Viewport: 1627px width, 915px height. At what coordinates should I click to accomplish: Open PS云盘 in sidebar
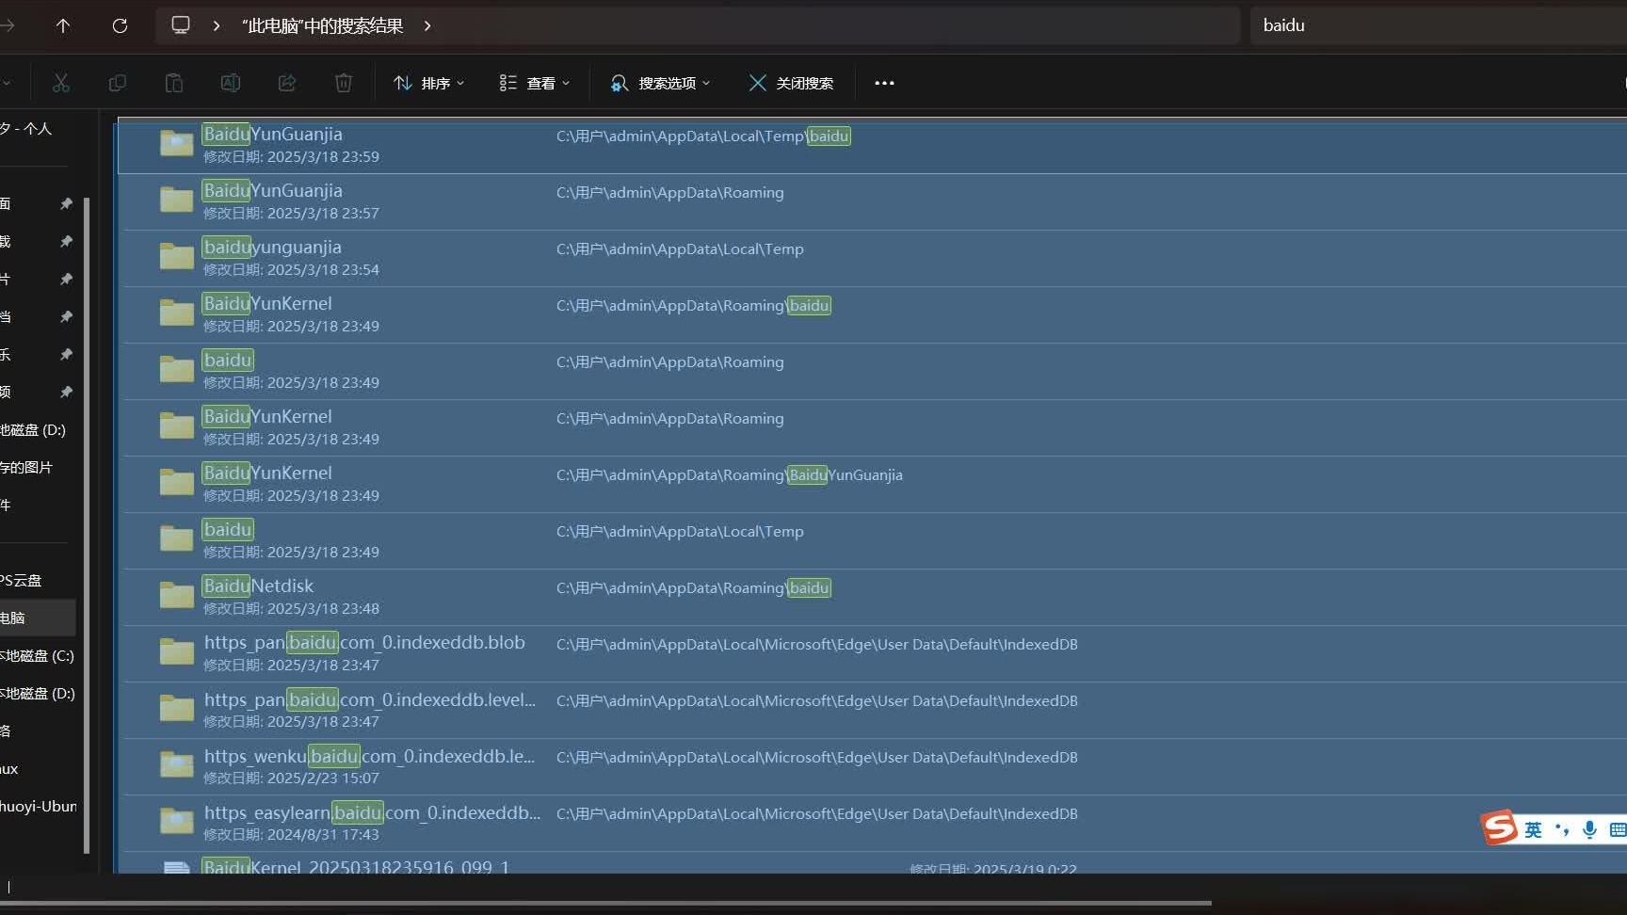tap(23, 581)
